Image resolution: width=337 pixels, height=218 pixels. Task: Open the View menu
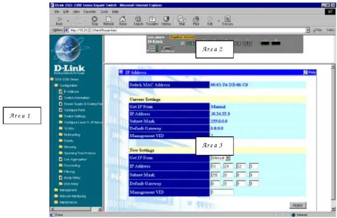click(x=76, y=12)
